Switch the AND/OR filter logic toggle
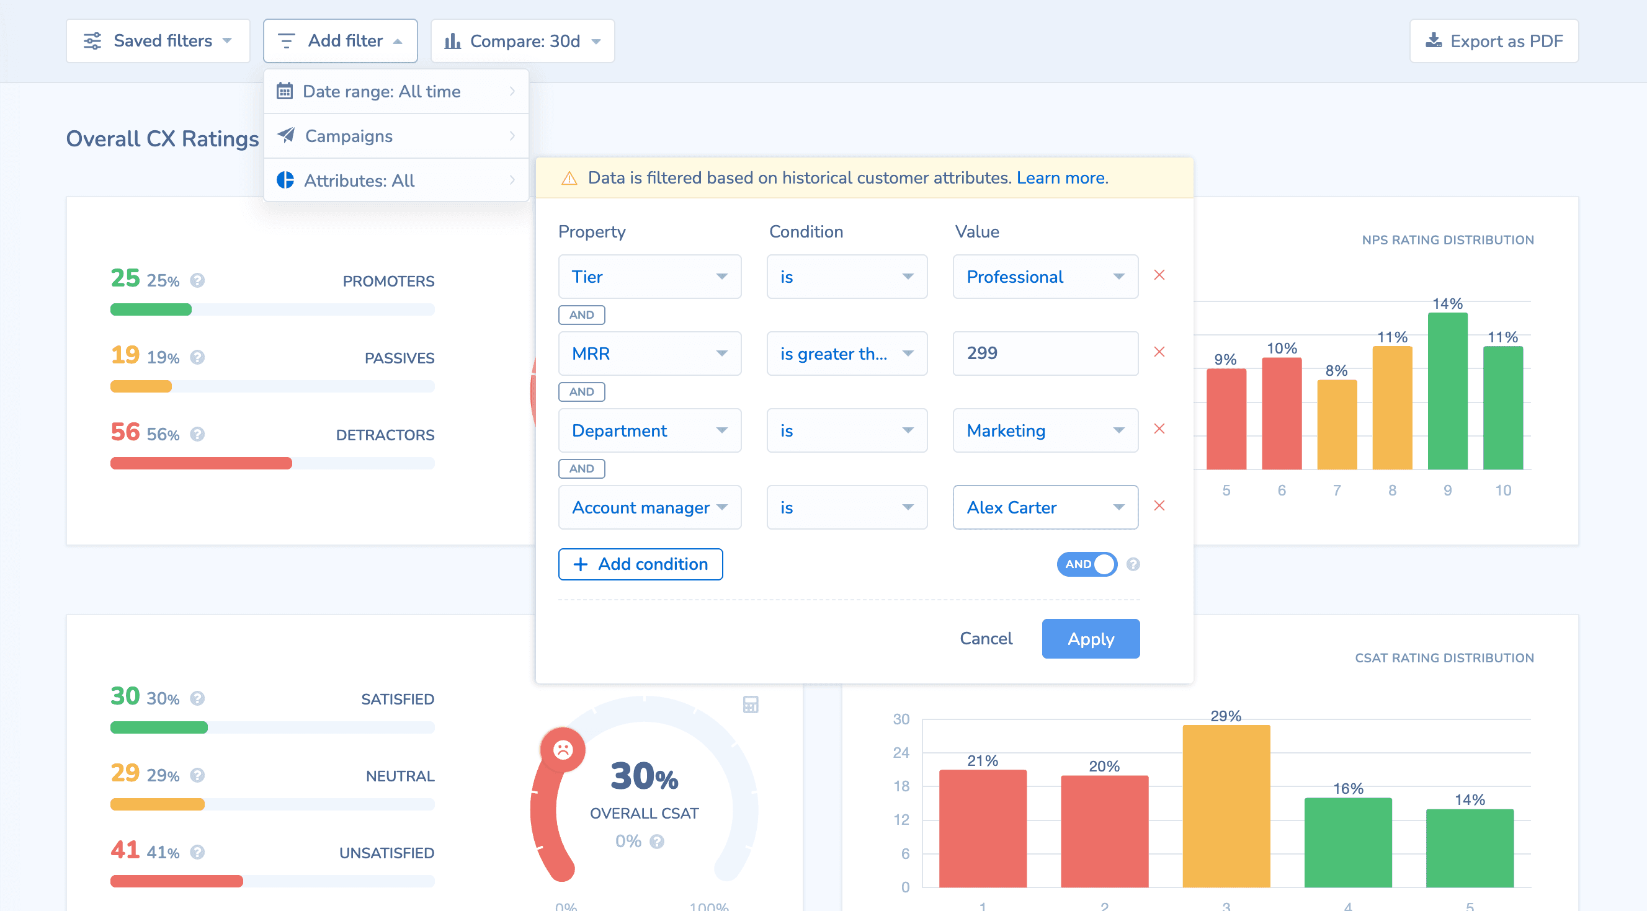 pos(1086,564)
